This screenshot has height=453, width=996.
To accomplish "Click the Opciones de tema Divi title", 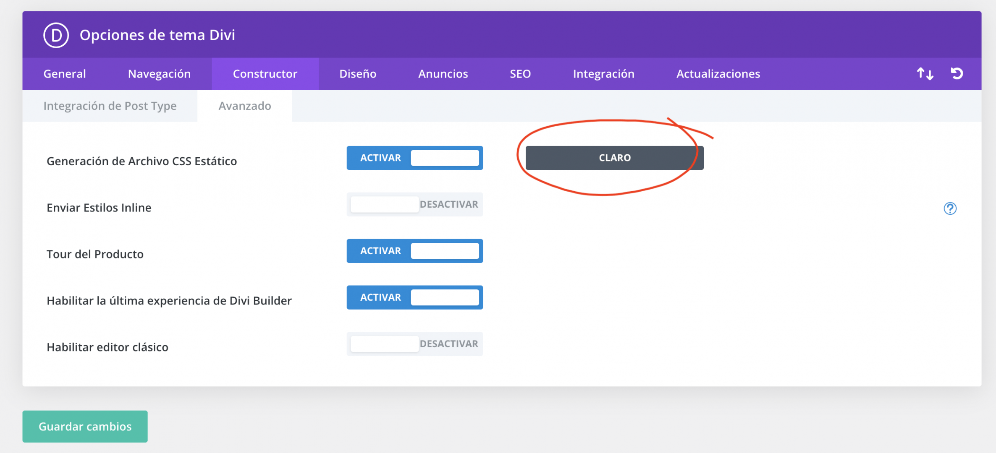I will [157, 35].
